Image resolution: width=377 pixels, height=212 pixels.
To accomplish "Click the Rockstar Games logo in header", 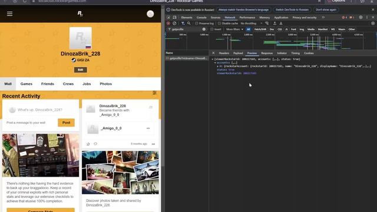I will click(80, 14).
